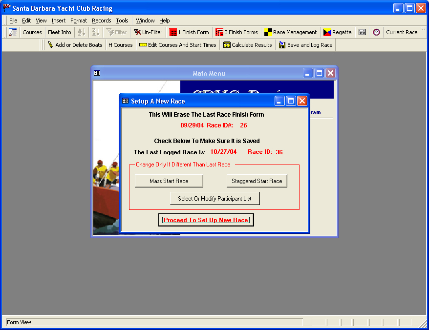Click the Race ID value 36
This screenshot has height=330, width=429.
coord(279,152)
